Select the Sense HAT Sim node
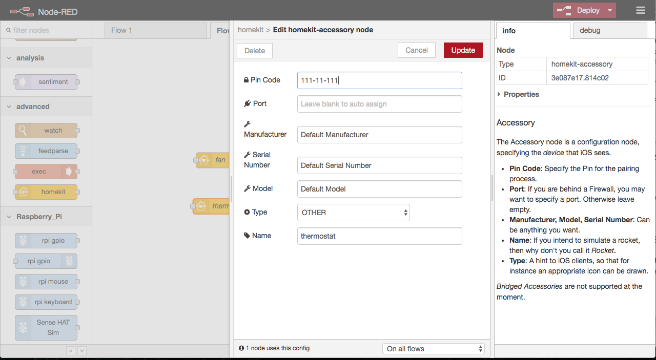Screen dimensions: 656x360 pyautogui.click(x=46, y=328)
